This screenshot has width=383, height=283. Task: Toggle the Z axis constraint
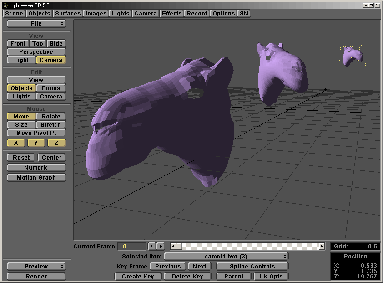pos(56,143)
